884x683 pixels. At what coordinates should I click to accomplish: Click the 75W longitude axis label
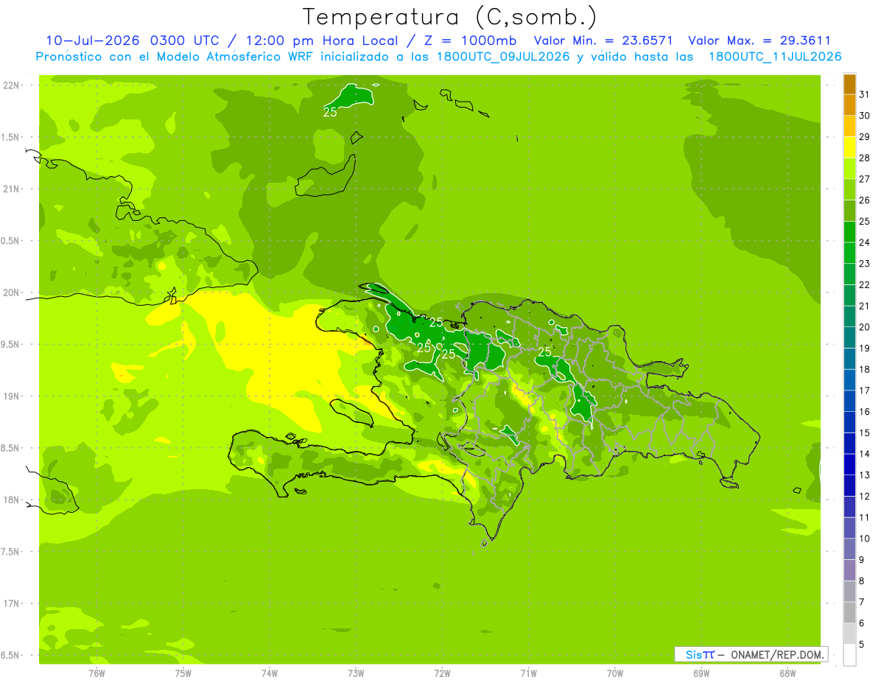(183, 673)
